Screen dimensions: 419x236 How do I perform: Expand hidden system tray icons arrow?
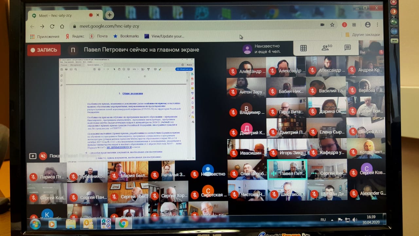[332, 220]
